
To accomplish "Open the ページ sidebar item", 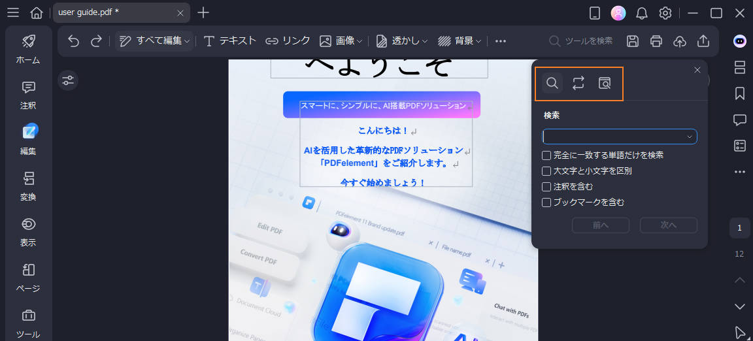I will coord(28,278).
